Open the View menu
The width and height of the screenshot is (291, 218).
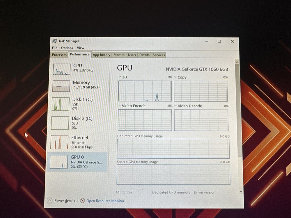[81, 48]
